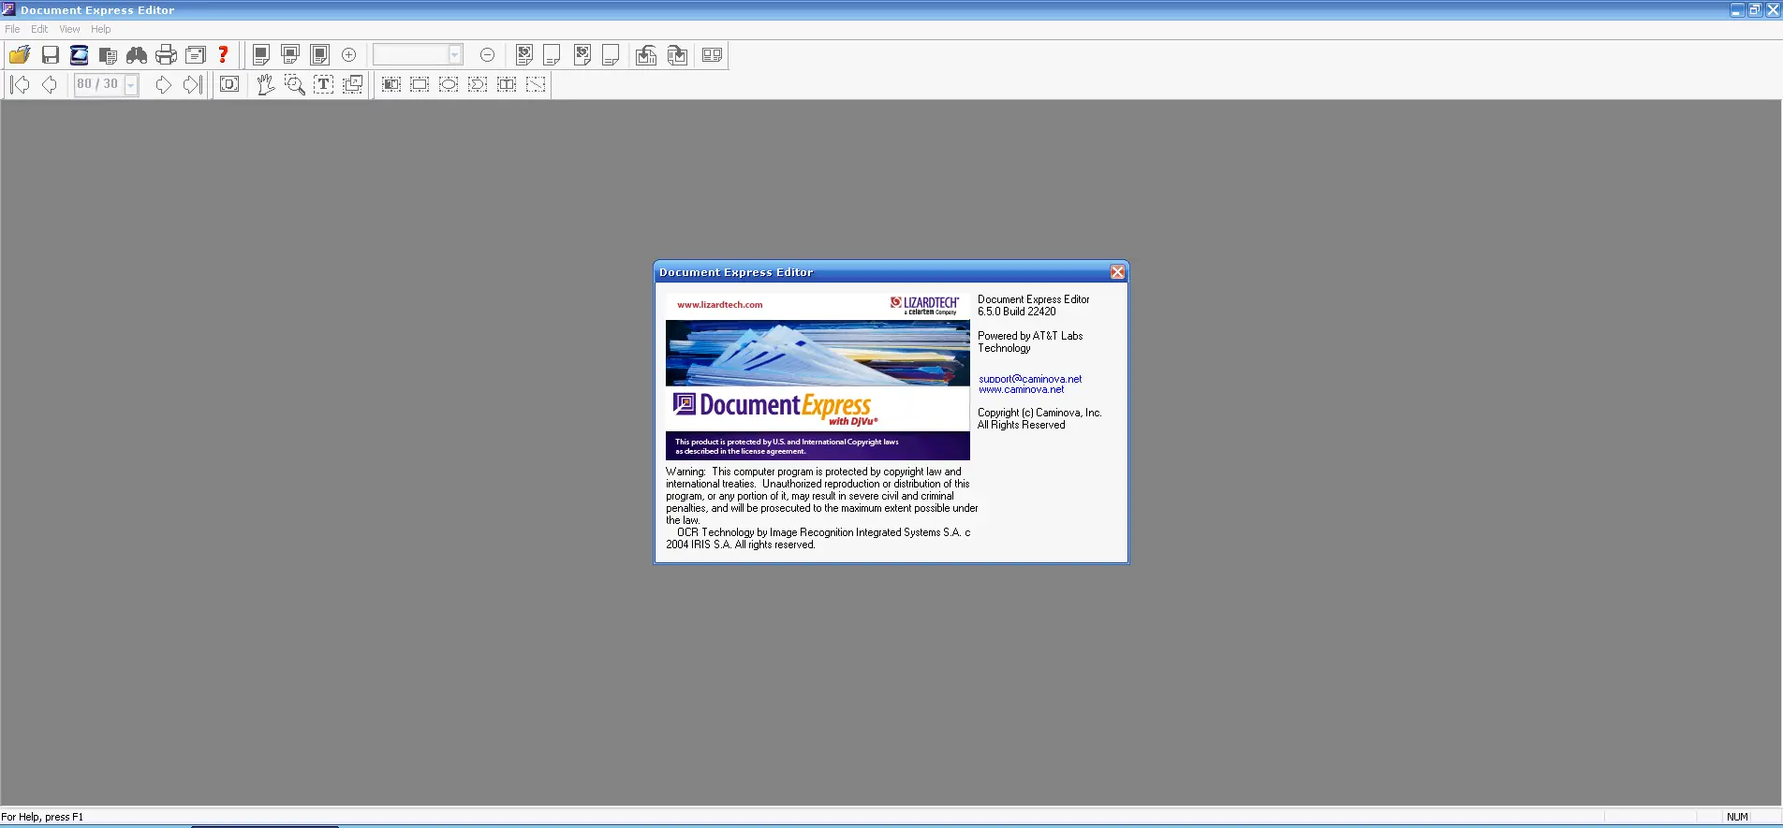Select the text selection tool
This screenshot has width=1783, height=828.
tap(324, 85)
